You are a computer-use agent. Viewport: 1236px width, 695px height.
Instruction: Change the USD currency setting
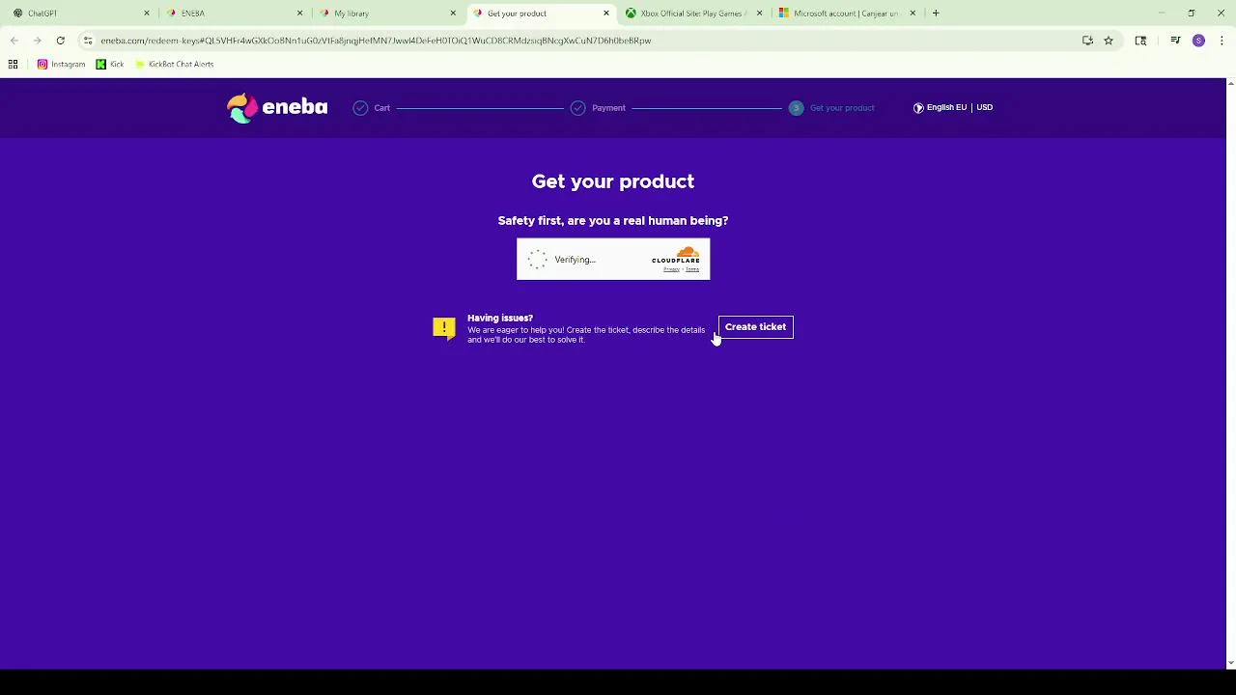point(984,107)
